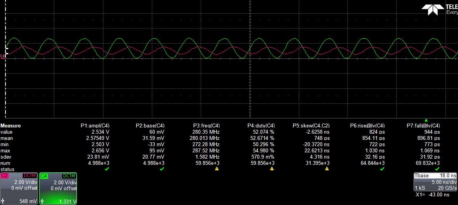Click the green trigger position marker below grid

pyautogui.click(x=426, y=120)
